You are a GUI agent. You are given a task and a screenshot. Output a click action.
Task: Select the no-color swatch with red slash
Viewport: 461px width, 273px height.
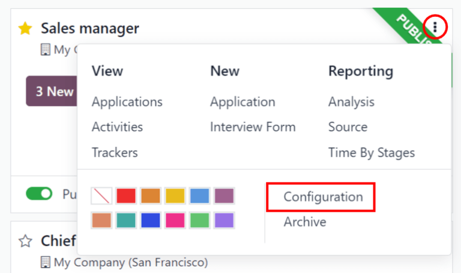(101, 196)
